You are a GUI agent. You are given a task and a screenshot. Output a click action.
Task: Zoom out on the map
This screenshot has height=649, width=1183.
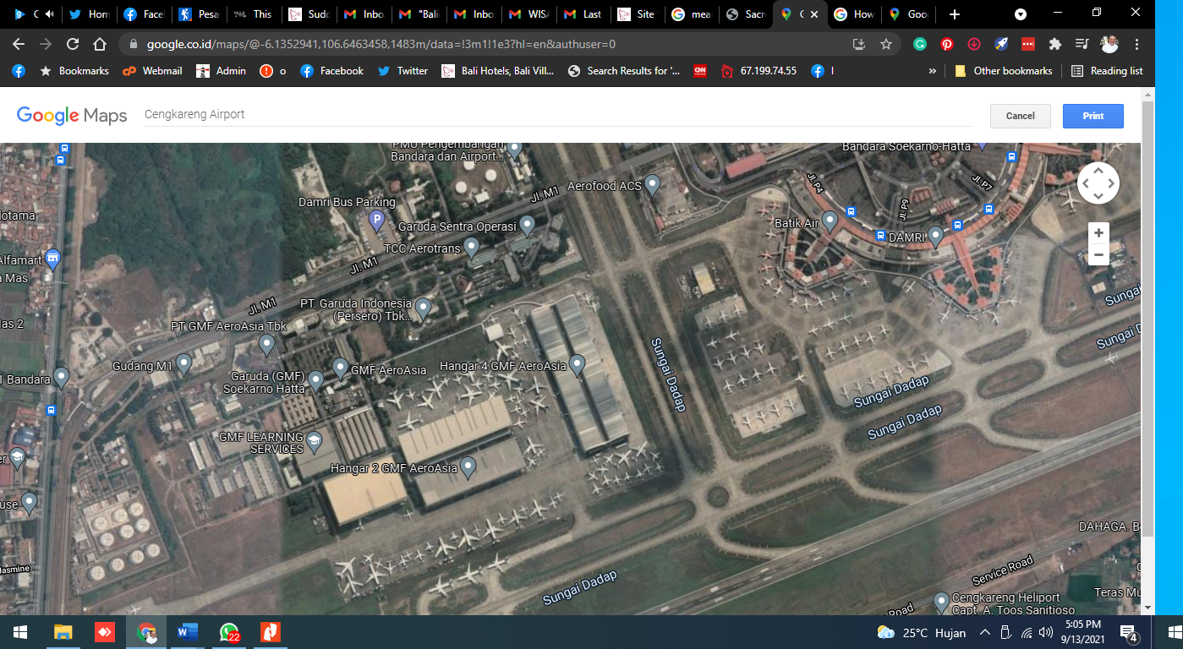point(1098,254)
